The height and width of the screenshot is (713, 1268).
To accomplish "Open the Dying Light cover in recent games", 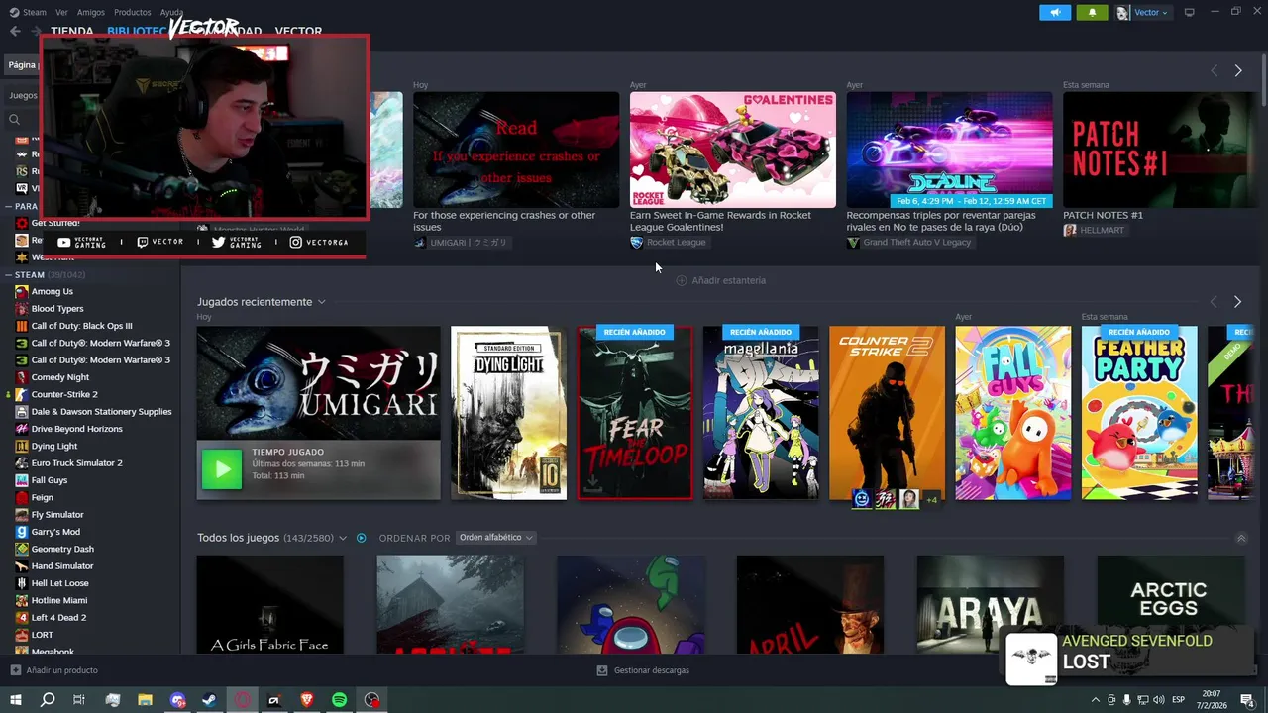I will tap(508, 413).
